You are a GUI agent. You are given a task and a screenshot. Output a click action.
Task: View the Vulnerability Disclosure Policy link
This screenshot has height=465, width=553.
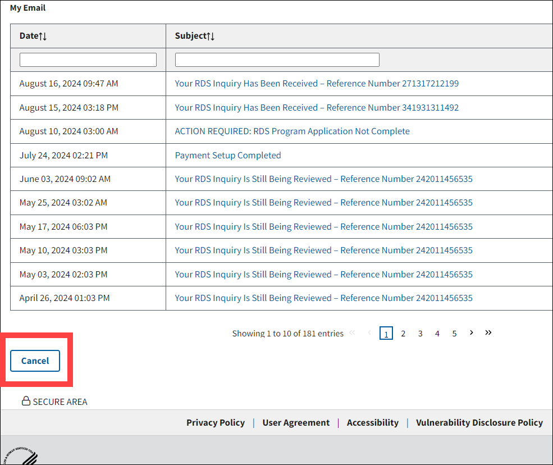click(479, 423)
